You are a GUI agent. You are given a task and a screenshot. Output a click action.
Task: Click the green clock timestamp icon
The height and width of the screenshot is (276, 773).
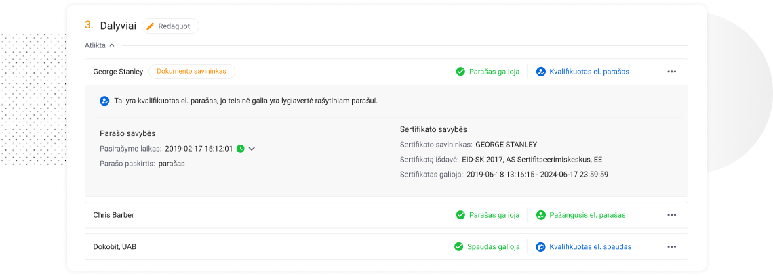pyautogui.click(x=241, y=149)
